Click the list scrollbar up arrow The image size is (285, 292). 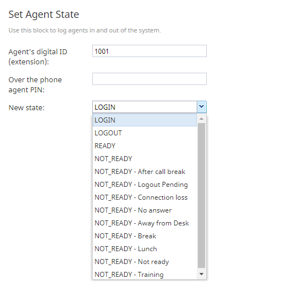201,119
